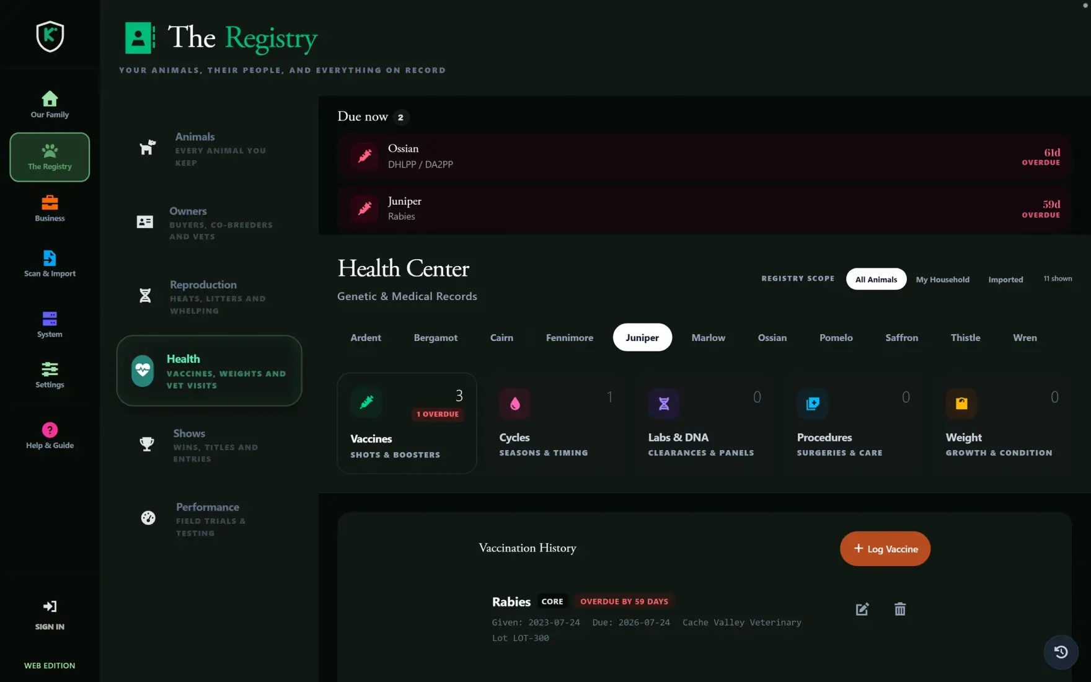1091x682 pixels.
Task: Open Juniper Rabies overdue row
Action: pos(704,208)
